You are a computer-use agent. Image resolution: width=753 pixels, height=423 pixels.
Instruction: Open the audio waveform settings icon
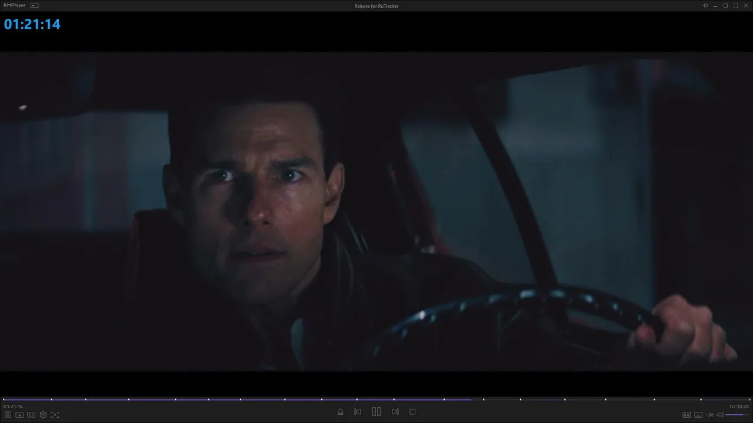710,415
